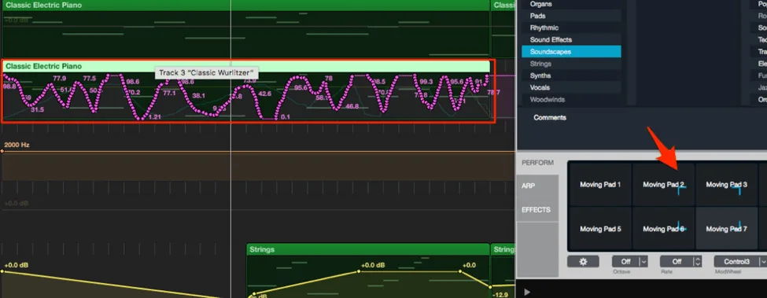The image size is (767, 298).
Task: Choose the Vocals category
Action: point(571,87)
